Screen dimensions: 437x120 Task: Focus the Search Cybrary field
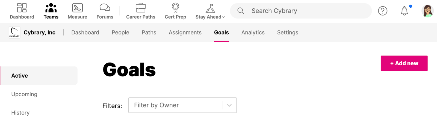click(x=301, y=11)
